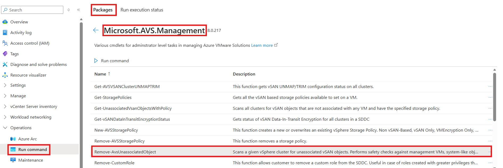Switch to the Run execution status tab

tap(142, 10)
